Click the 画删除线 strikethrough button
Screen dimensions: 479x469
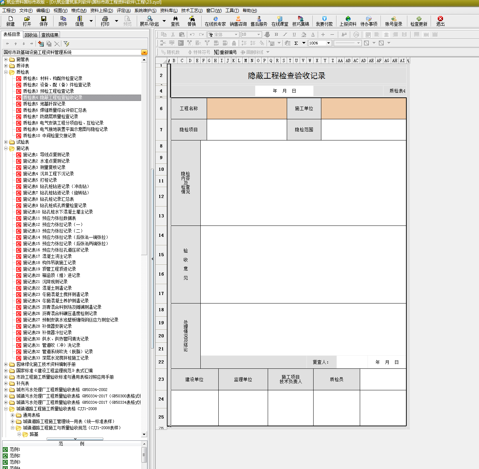pos(252,52)
